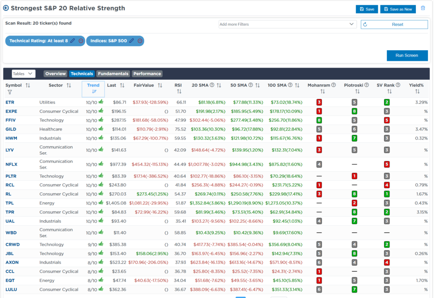Image resolution: width=434 pixels, height=298 pixels.
Task: Open the NFLX ticker link
Action: point(11,164)
